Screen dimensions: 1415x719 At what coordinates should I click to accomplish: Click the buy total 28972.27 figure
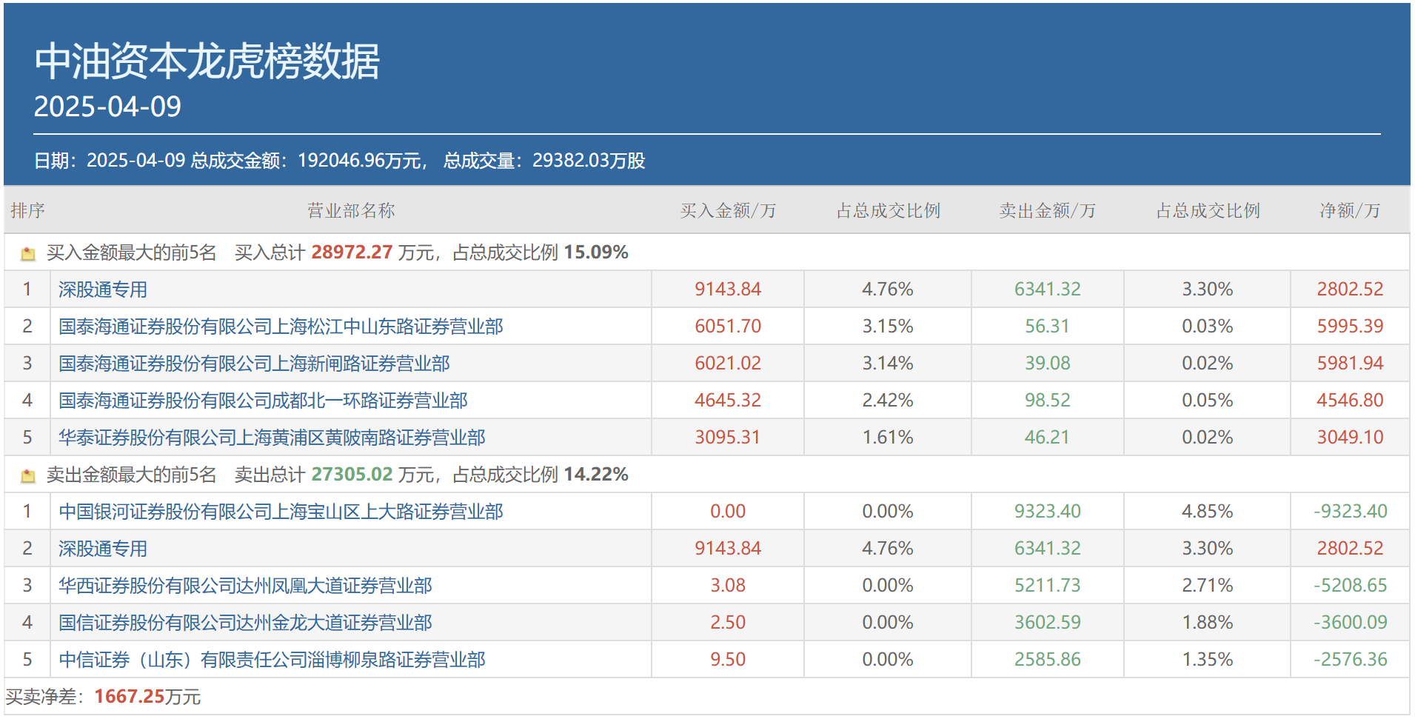pyautogui.click(x=352, y=253)
